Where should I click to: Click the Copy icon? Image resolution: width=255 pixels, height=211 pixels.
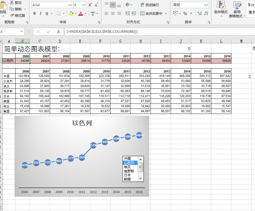(11, 9)
